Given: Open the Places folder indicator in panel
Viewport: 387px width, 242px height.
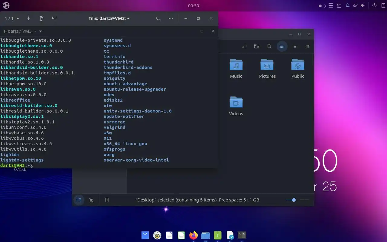Looking at the screenshot, I should click(x=339, y=5).
